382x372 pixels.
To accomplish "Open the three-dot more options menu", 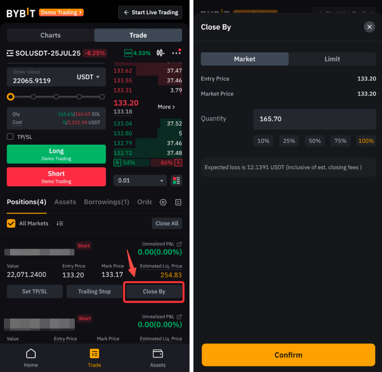I will pos(176,53).
